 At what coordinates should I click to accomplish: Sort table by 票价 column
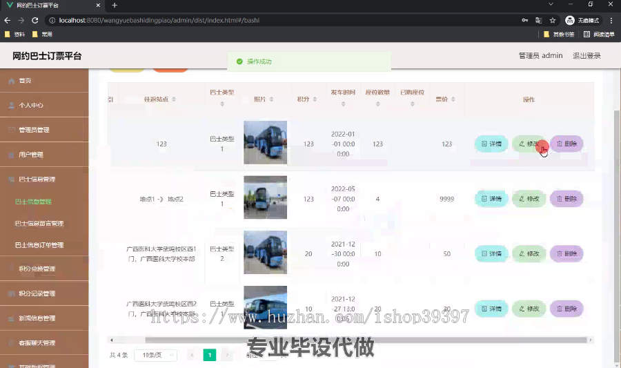point(453,99)
